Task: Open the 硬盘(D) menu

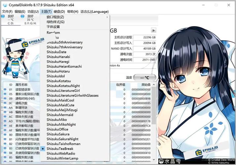Action: tap(59, 12)
